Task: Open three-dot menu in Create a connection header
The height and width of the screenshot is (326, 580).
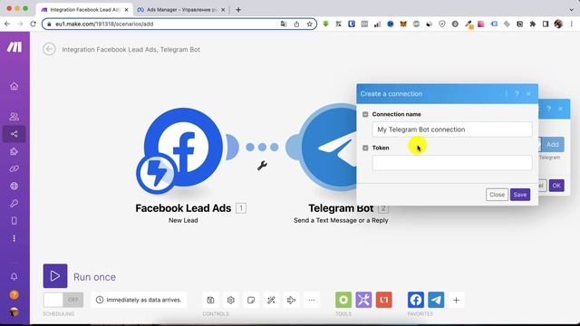Action: [x=506, y=94]
